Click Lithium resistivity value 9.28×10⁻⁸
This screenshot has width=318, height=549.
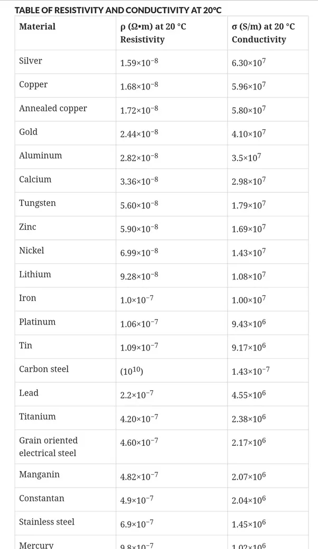139,276
